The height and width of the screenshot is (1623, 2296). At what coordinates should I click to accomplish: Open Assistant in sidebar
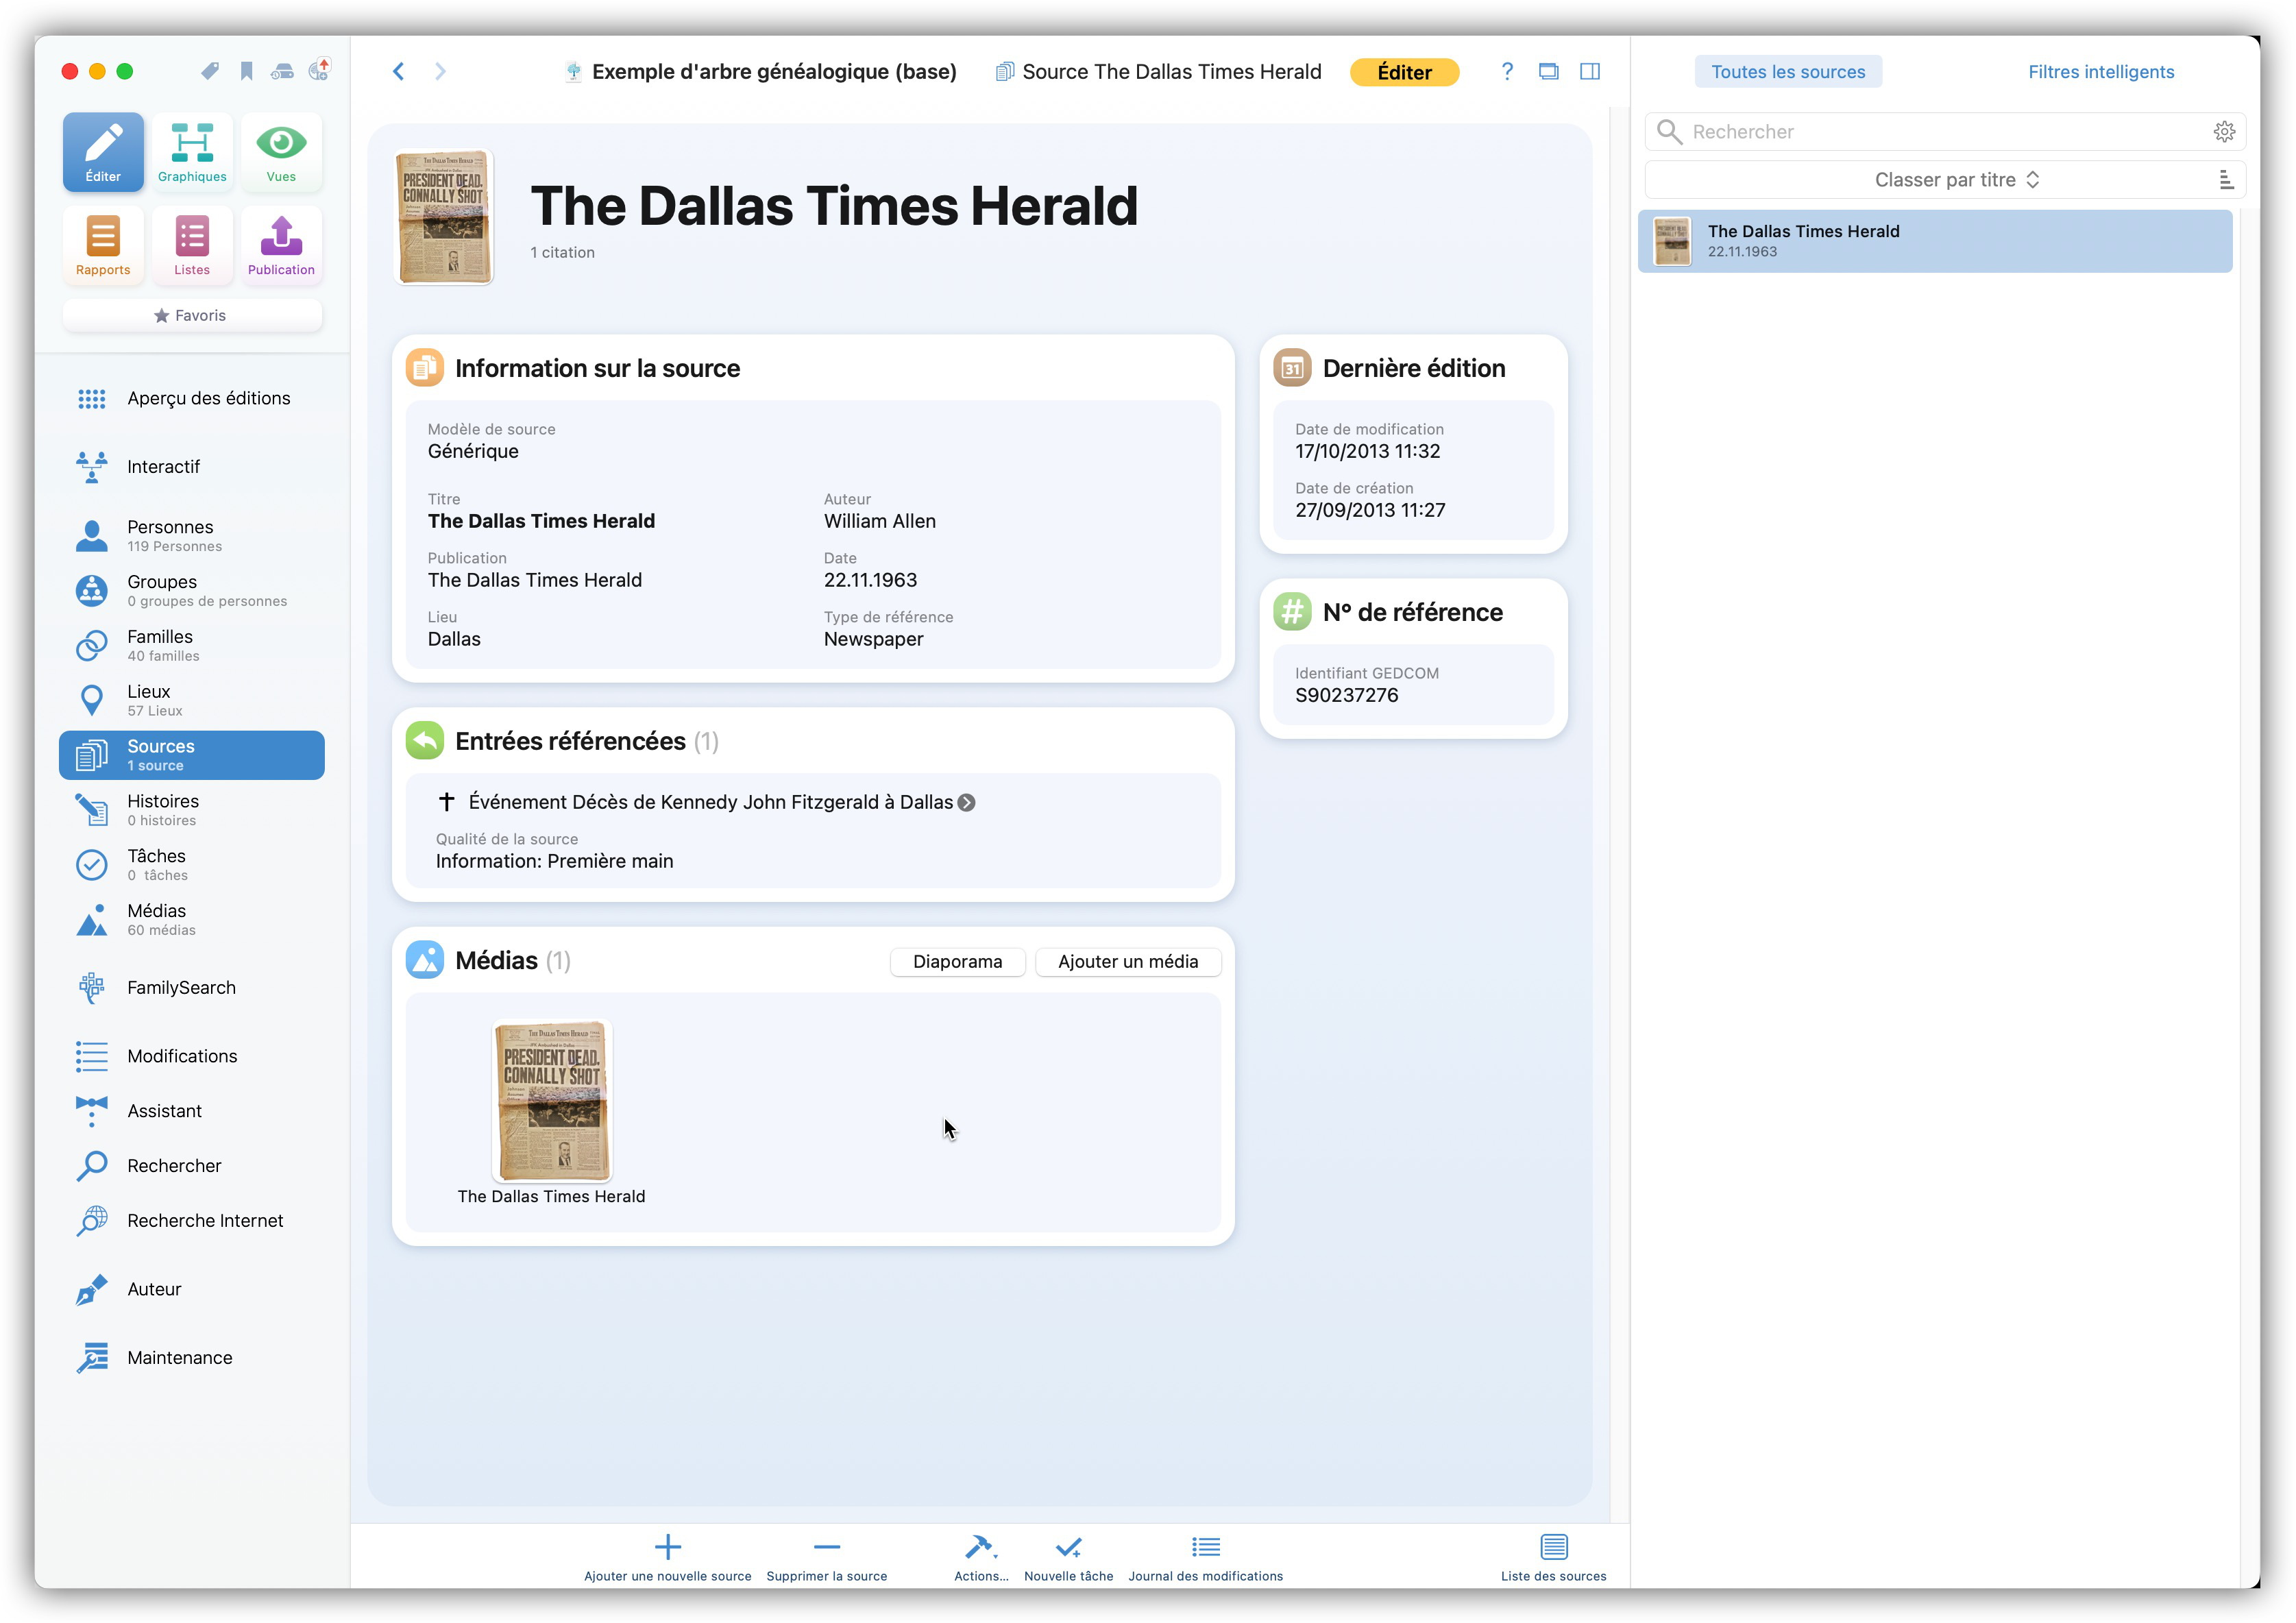point(192,1112)
